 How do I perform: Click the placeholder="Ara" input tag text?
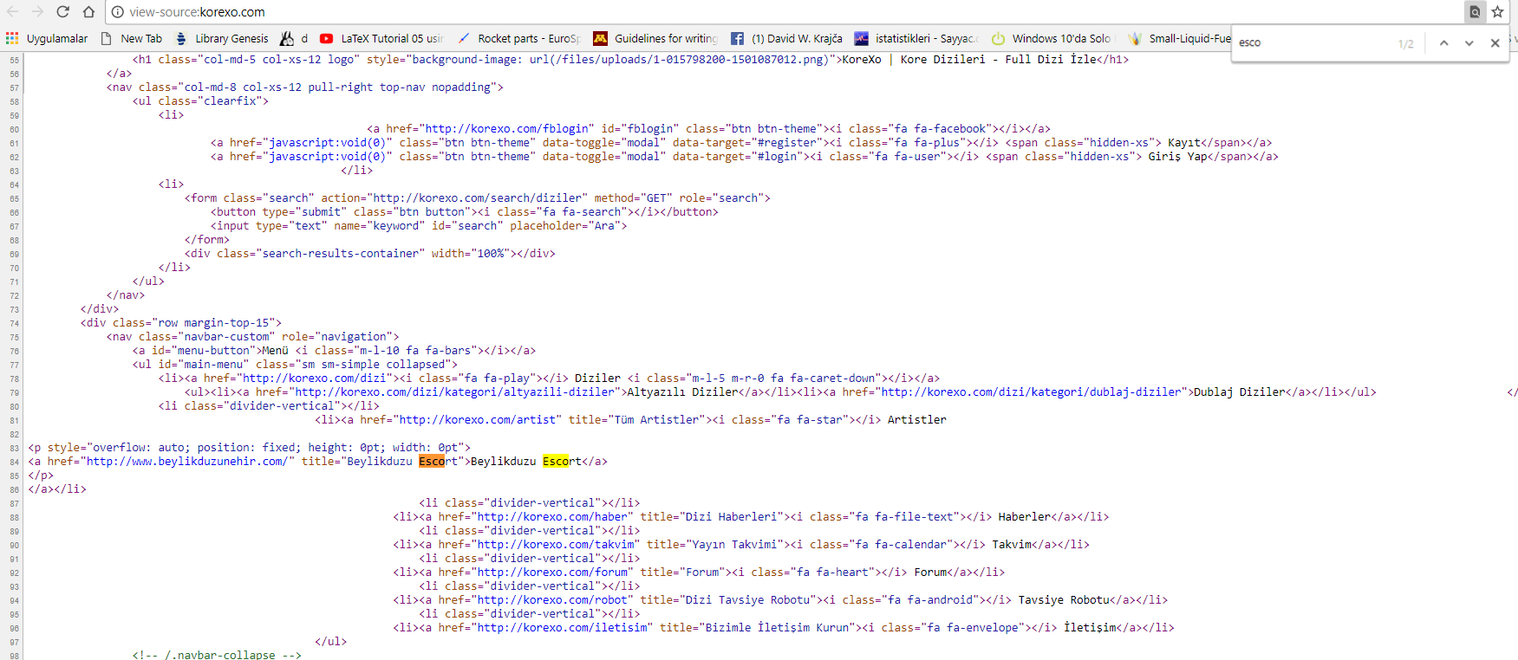pos(418,225)
